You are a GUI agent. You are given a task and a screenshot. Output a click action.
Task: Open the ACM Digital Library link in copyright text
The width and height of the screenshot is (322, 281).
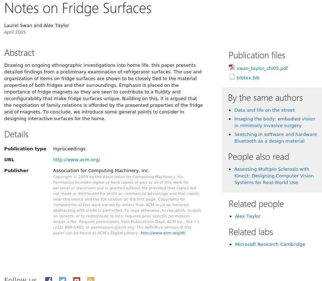point(163,233)
